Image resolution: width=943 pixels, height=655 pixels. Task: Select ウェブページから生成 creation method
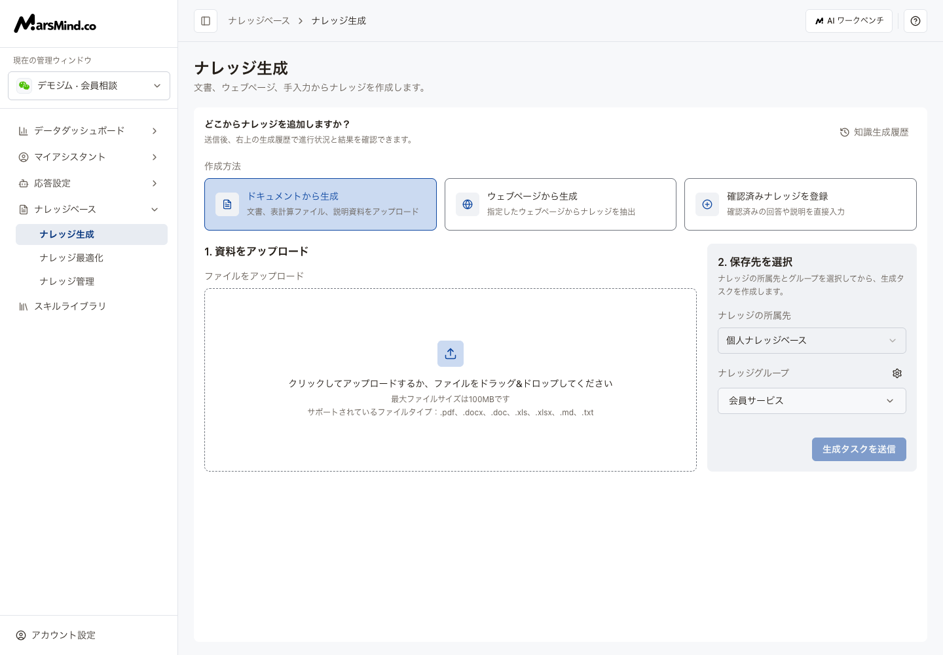click(x=561, y=204)
